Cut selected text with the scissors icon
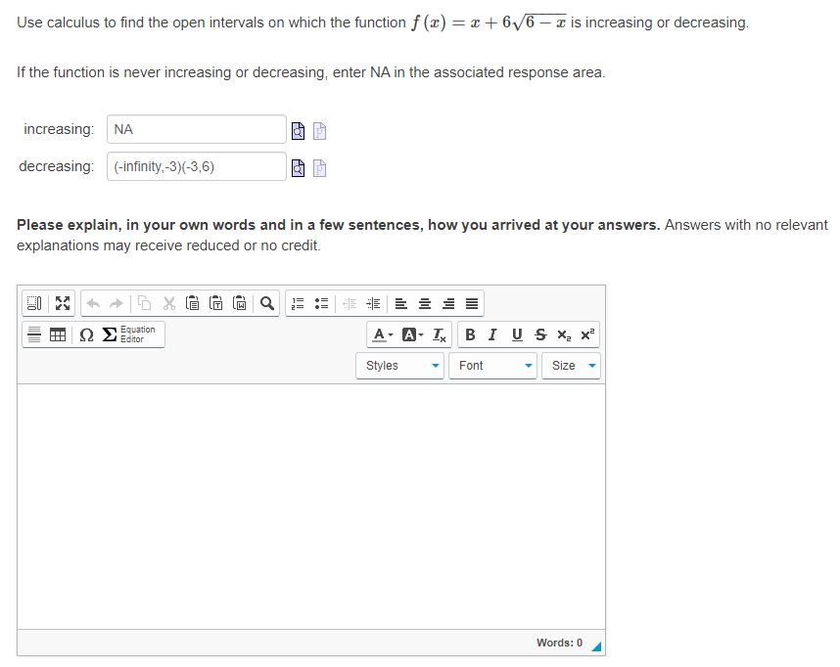 click(170, 302)
